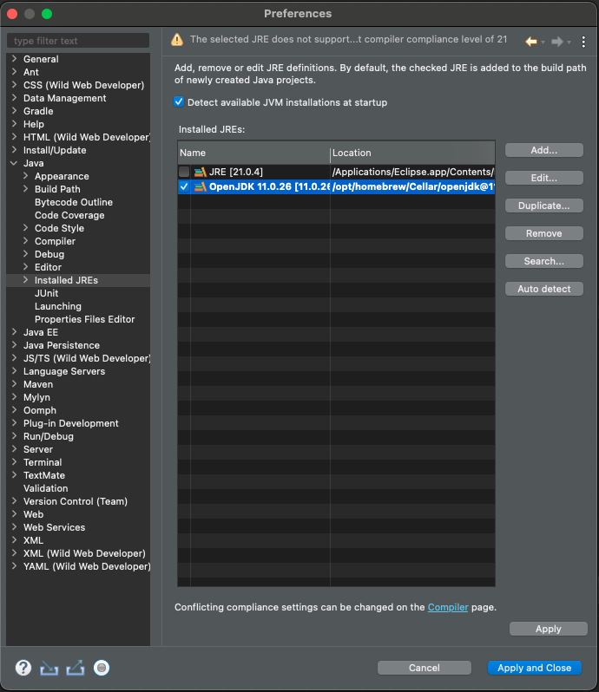599x692 pixels.
Task: Expand the Run/Debug tree node
Action: pos(14,436)
